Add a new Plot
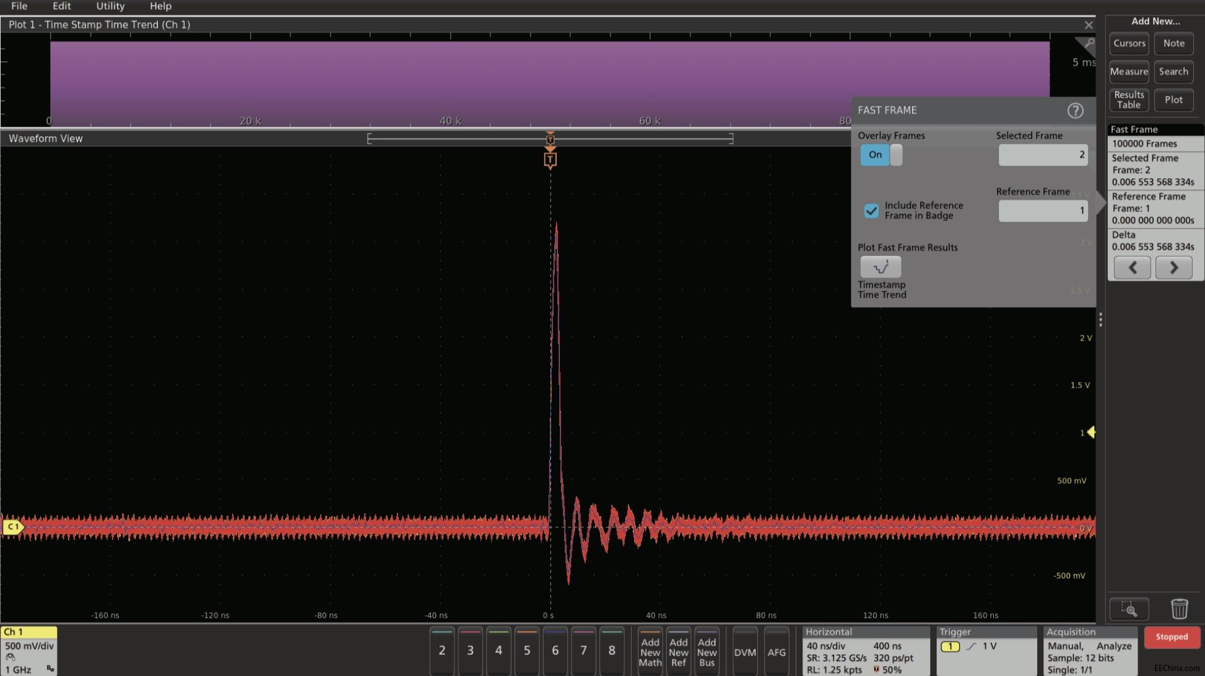 coord(1173,100)
